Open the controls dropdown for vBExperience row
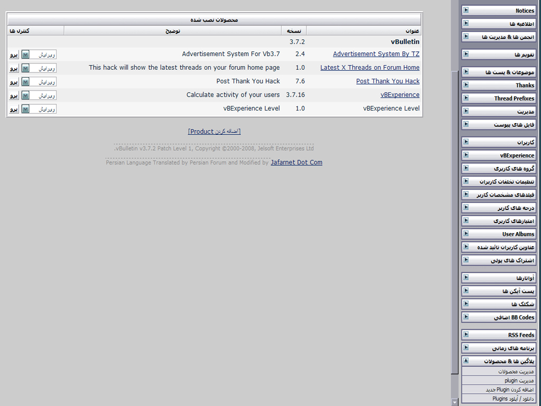541x406 pixels. (39, 95)
